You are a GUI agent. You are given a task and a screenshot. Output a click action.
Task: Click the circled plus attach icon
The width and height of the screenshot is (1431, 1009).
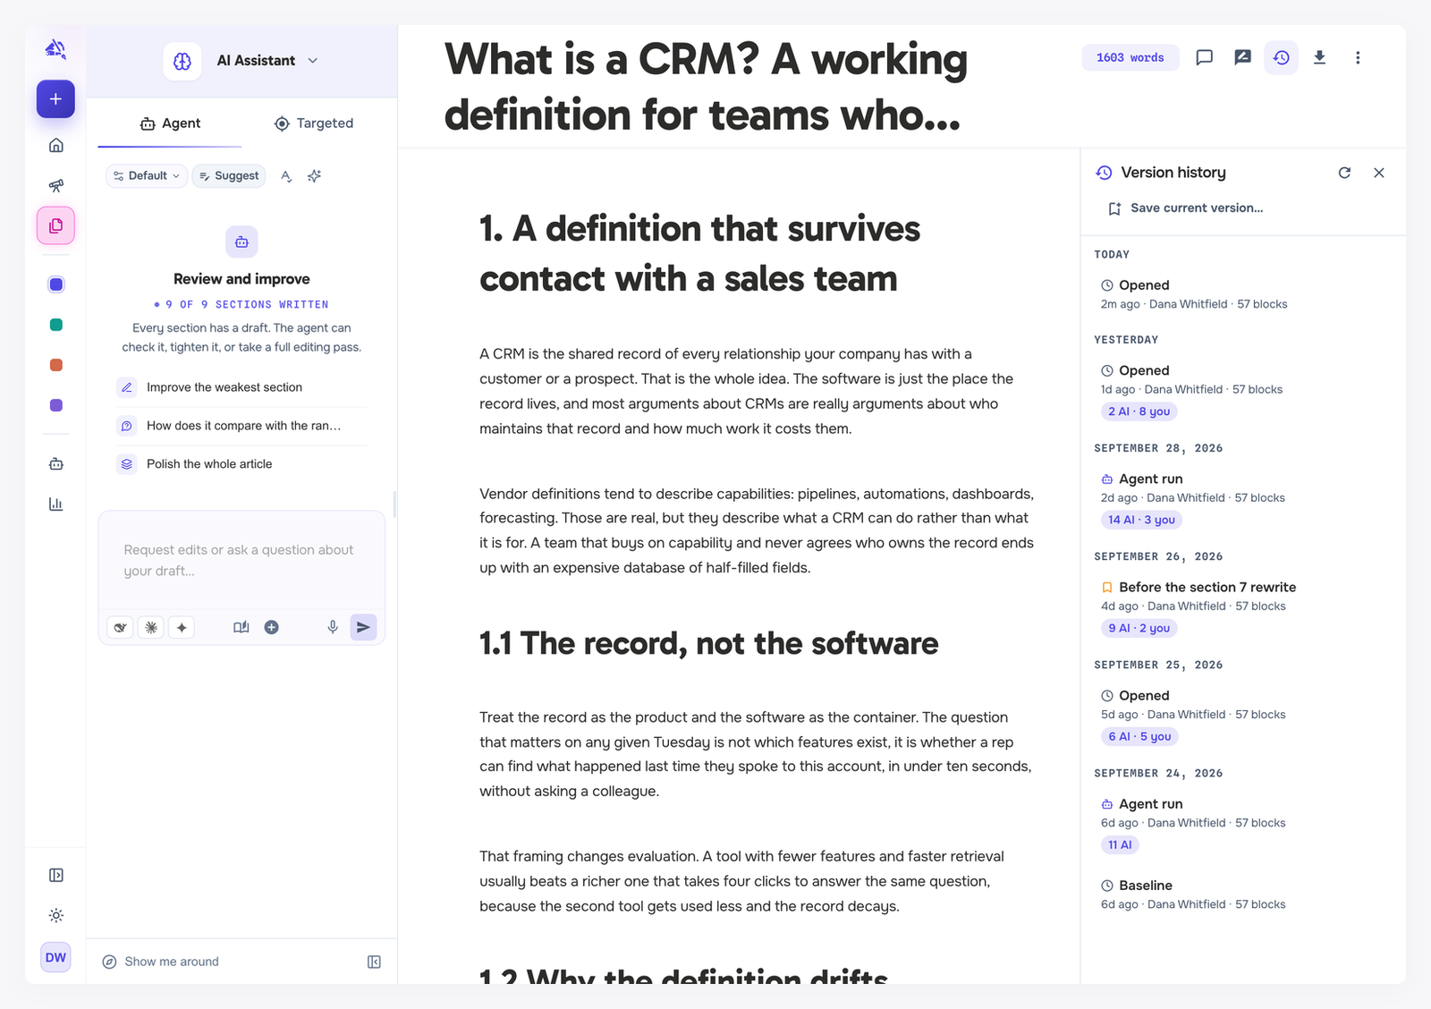click(272, 627)
